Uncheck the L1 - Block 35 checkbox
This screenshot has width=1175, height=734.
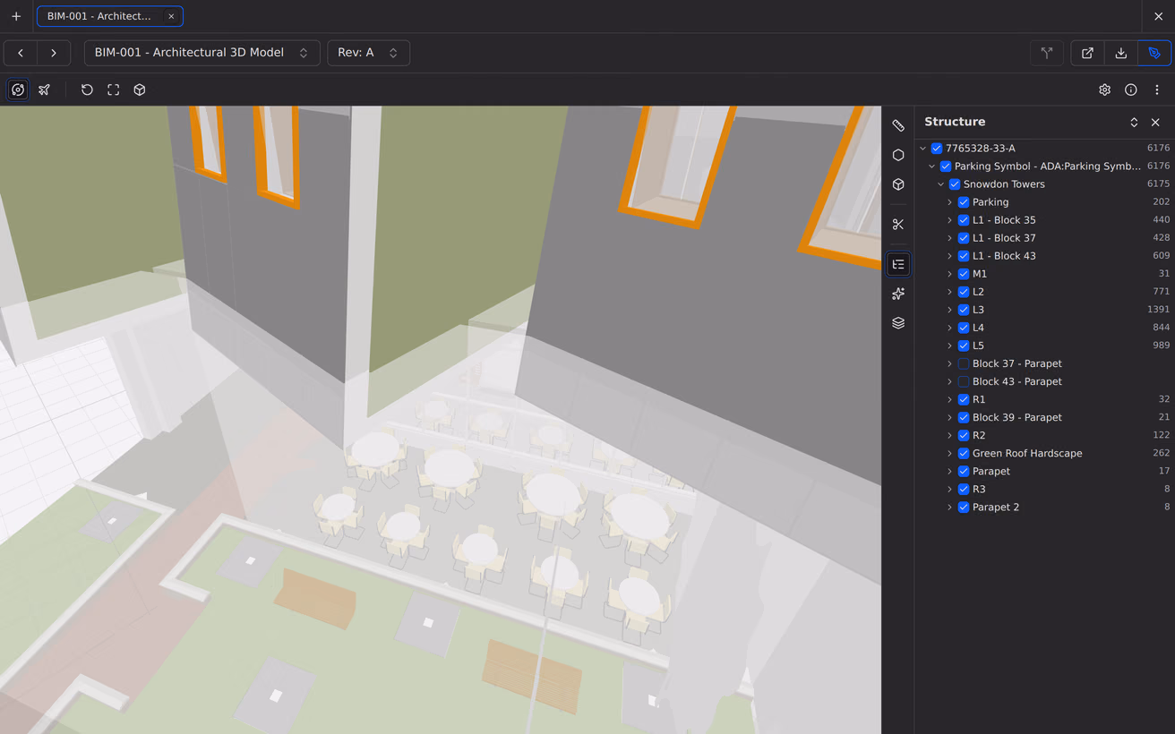click(964, 220)
